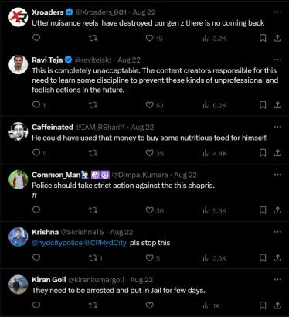Open the @CPHydCity mention link
The image size is (289, 317).
[105, 243]
